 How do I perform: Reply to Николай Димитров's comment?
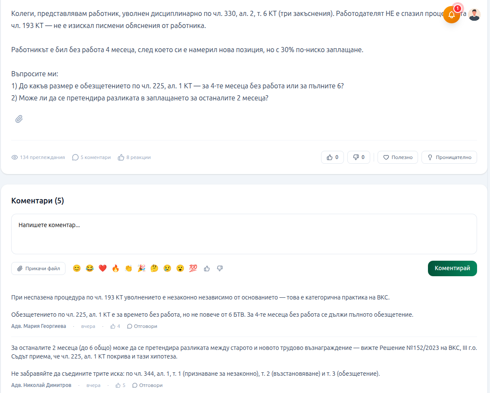(147, 385)
